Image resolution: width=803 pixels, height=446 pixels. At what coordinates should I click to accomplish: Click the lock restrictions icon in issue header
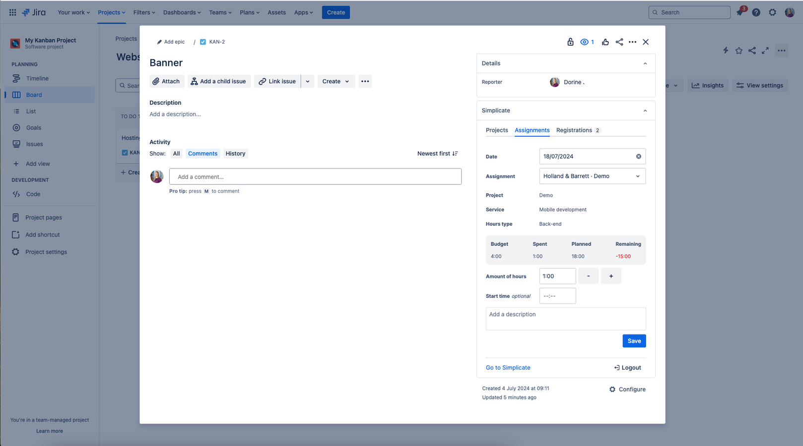pyautogui.click(x=570, y=42)
